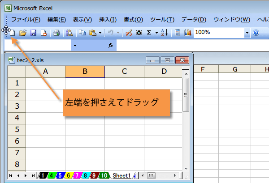Open the 表示(V) menu
269x183 pixels.
click(82, 20)
